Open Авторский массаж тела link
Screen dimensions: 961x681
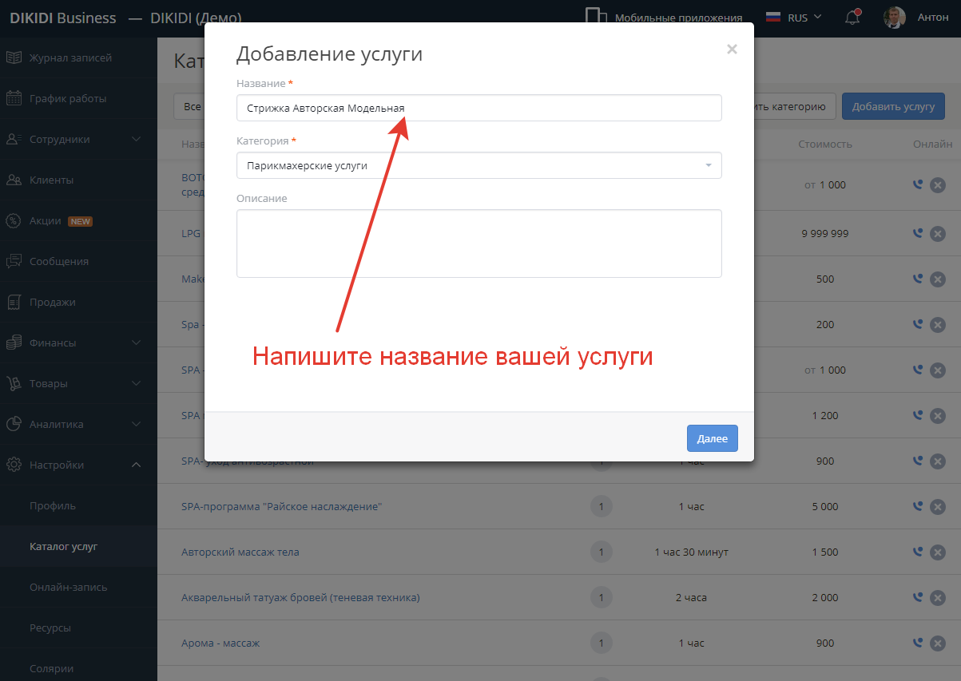(x=240, y=552)
